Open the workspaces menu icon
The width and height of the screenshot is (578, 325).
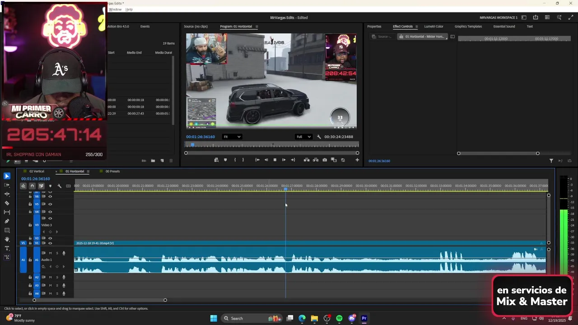(524, 18)
